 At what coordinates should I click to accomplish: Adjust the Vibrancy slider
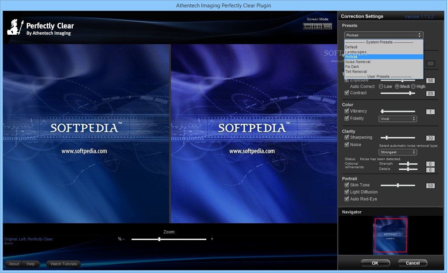(x=398, y=111)
